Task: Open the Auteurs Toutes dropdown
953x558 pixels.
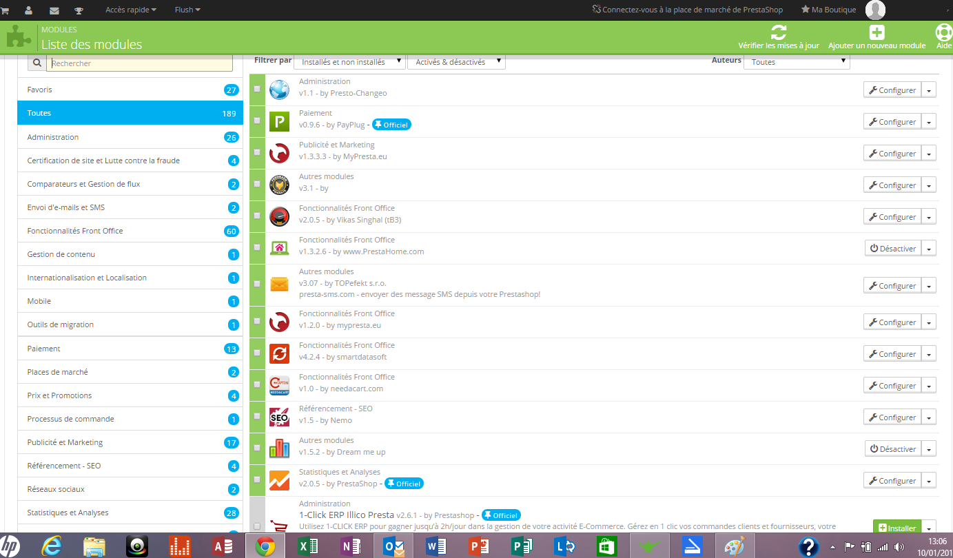Action: point(797,62)
